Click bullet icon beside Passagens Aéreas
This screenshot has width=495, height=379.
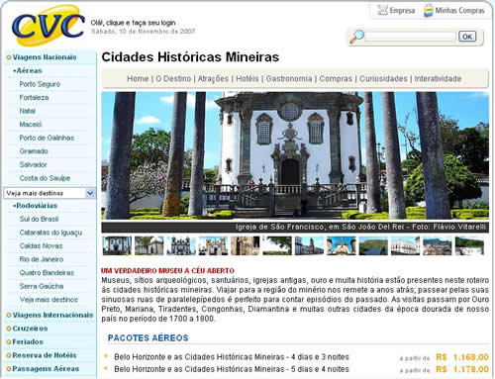pyautogui.click(x=9, y=369)
